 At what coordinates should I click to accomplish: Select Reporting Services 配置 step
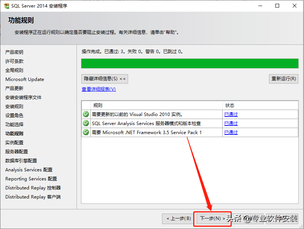click(31, 179)
